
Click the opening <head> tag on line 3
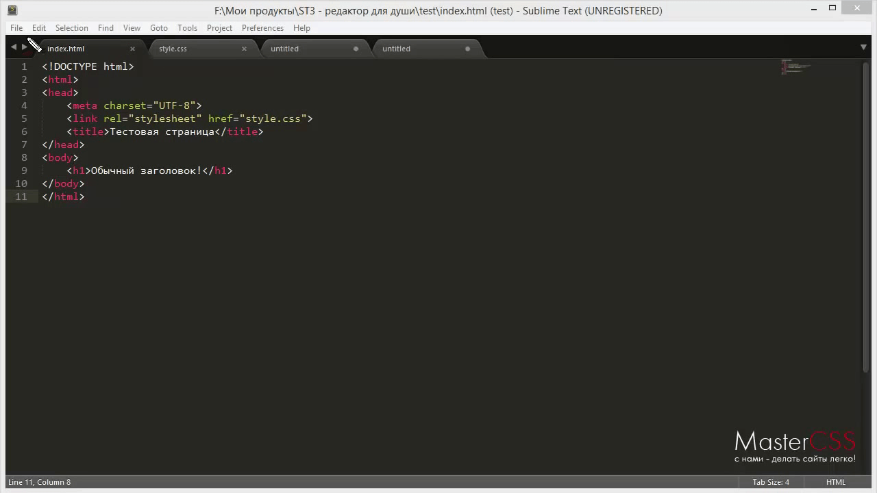[x=60, y=92]
